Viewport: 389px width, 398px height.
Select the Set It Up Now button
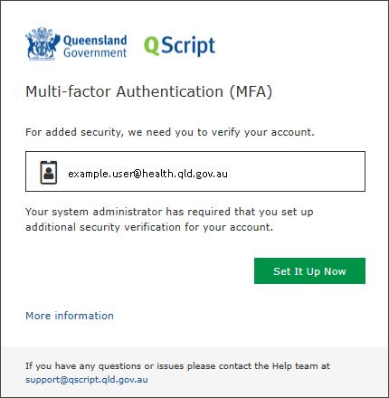309,270
